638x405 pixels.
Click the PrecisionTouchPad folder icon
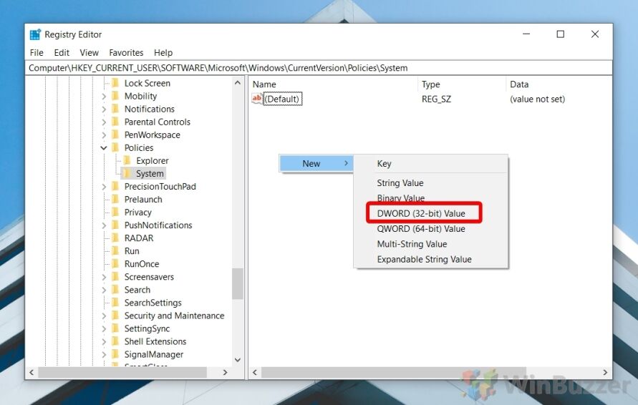click(115, 186)
